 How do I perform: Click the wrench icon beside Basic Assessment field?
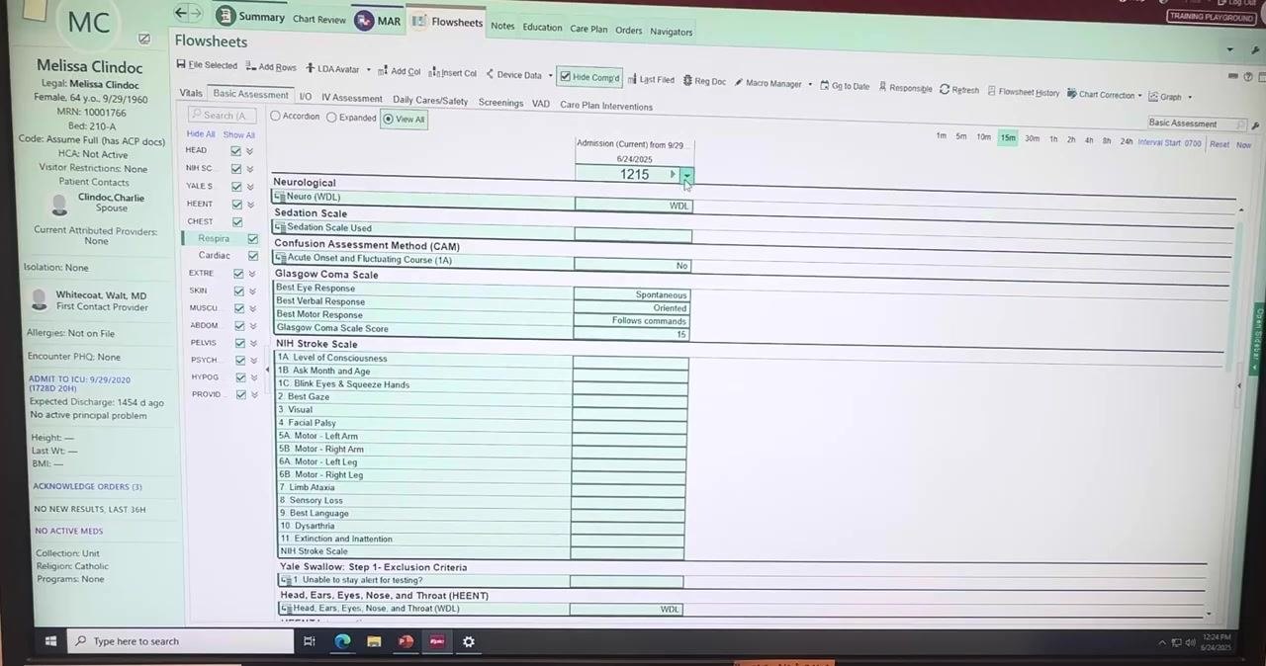click(x=1255, y=125)
